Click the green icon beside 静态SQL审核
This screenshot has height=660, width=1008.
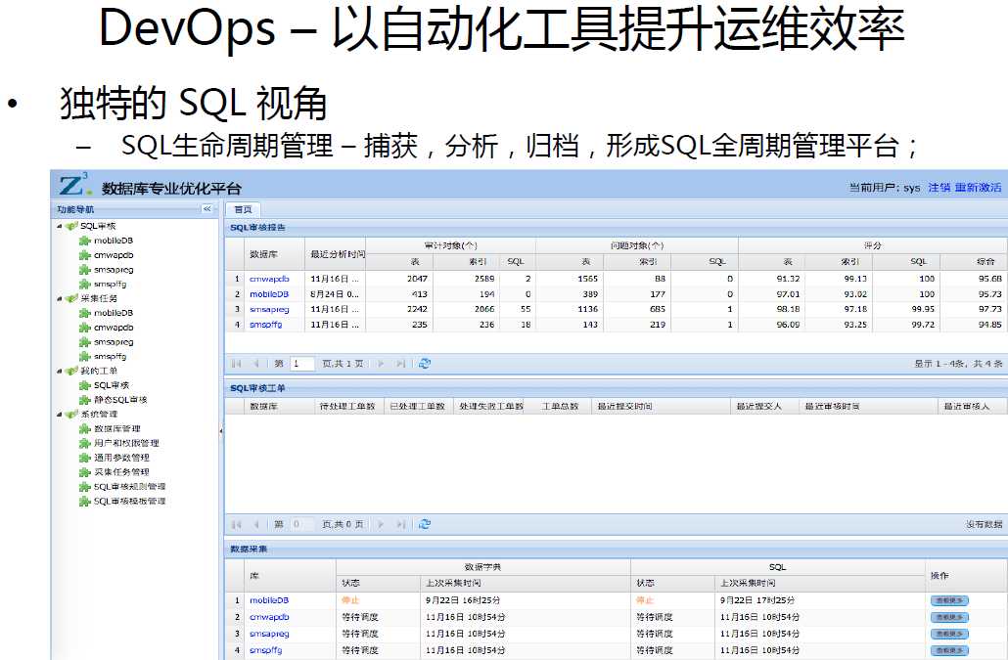85,400
